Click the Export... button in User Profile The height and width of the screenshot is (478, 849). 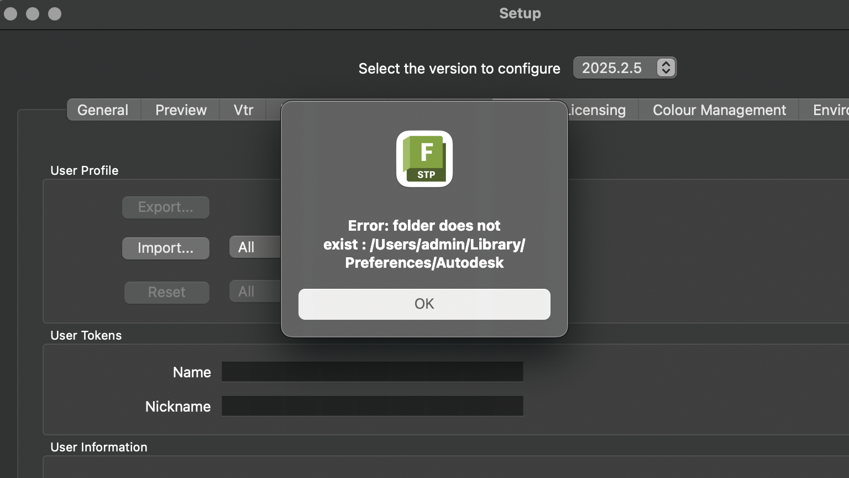tap(166, 207)
